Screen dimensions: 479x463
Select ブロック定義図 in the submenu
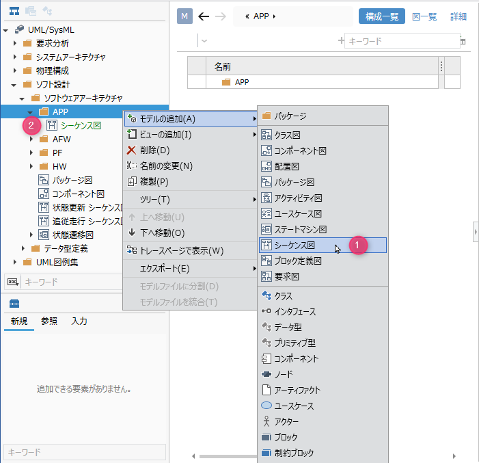(323, 261)
